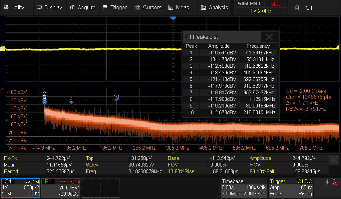Click the Trigger flag icon

[x=105, y=7]
